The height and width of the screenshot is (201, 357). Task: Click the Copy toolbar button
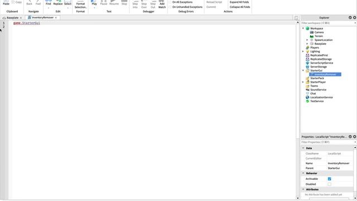(x=17, y=2)
